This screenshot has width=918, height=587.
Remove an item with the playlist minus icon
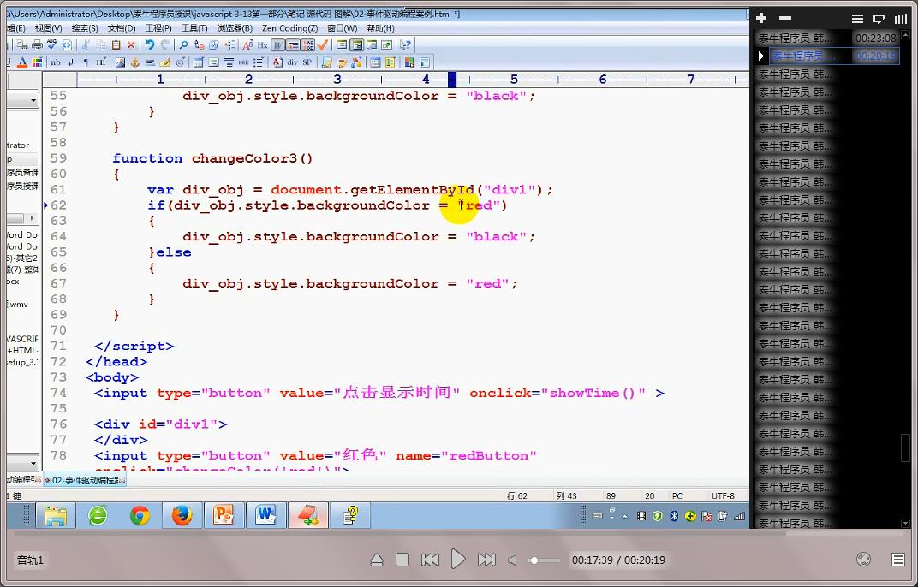[785, 18]
